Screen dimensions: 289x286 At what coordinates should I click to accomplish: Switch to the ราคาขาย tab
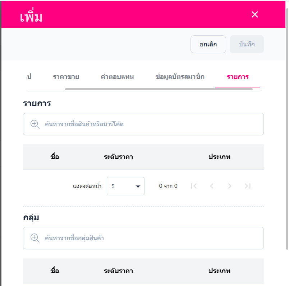66,77
